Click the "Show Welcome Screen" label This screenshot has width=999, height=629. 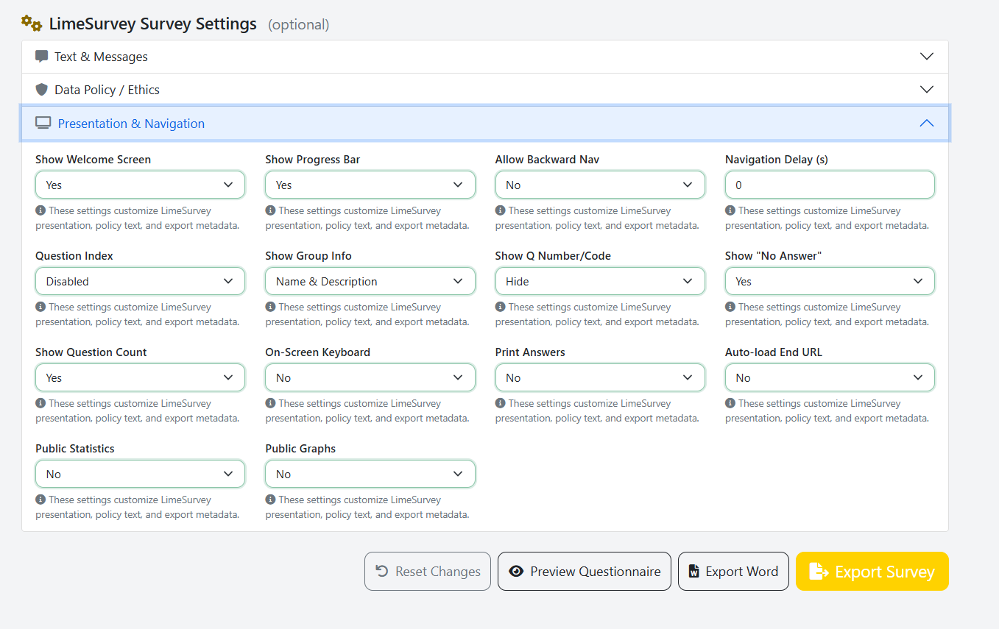click(93, 159)
